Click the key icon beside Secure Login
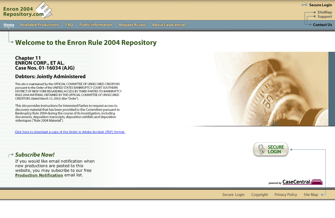The height and width of the screenshot is (218, 335). (305, 5)
